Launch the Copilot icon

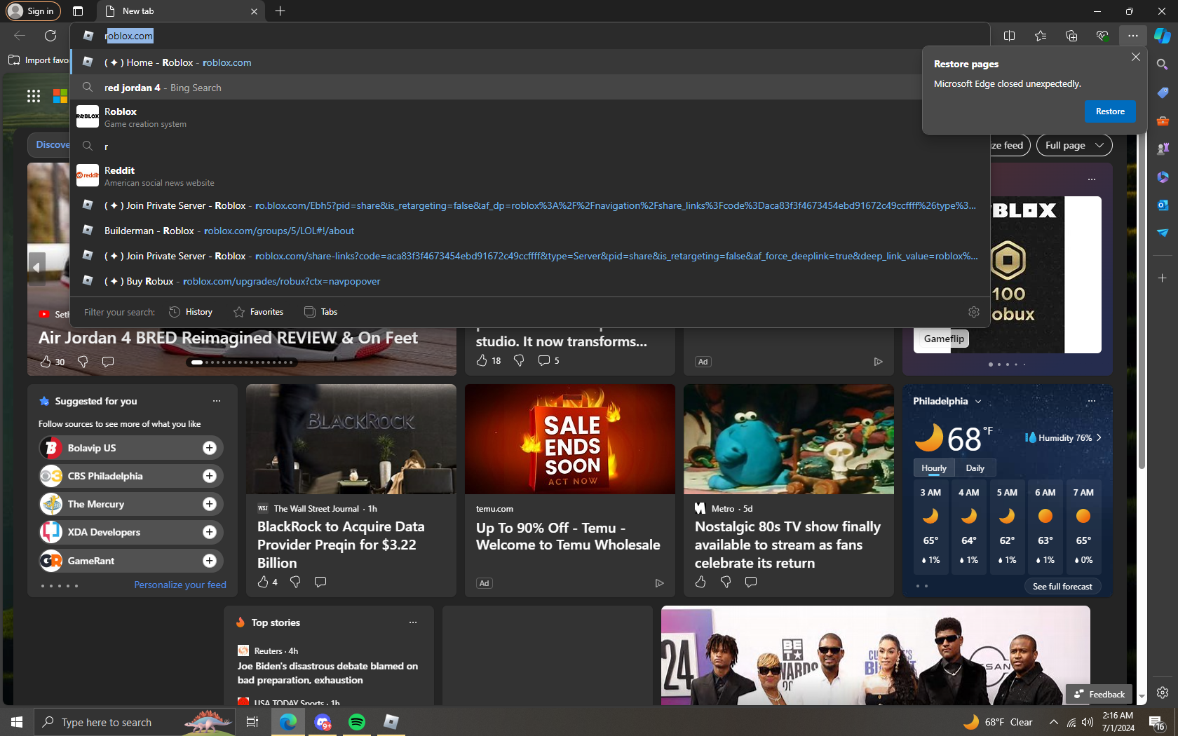[x=1162, y=36]
